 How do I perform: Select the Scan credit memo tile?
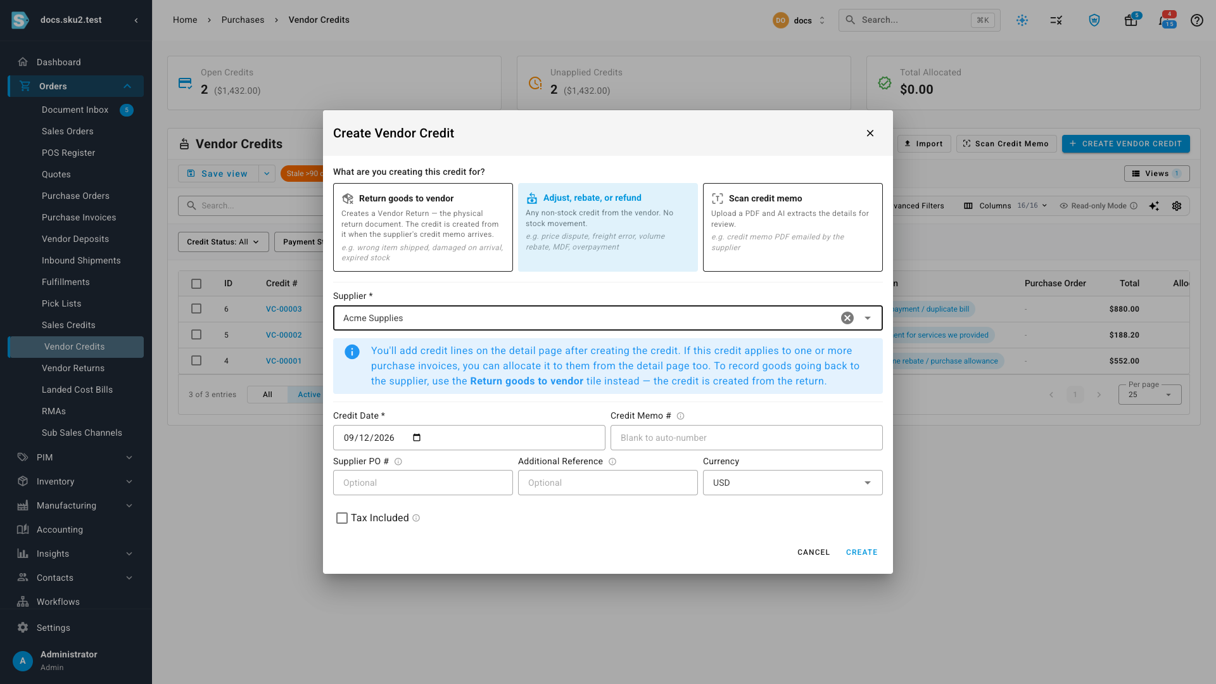[x=793, y=227]
